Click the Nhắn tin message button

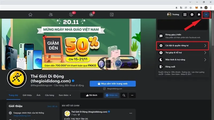[x=112, y=95]
